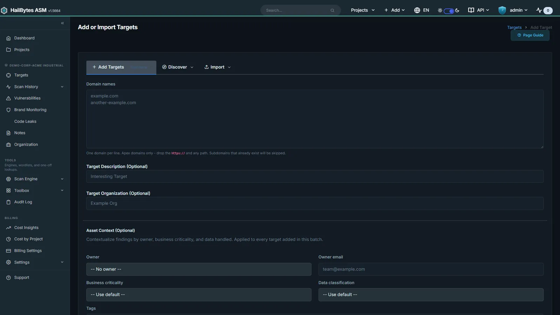Screen dimensions: 560x315
Task: Expand the Toolbox submenu chevron
Action: tap(62, 190)
